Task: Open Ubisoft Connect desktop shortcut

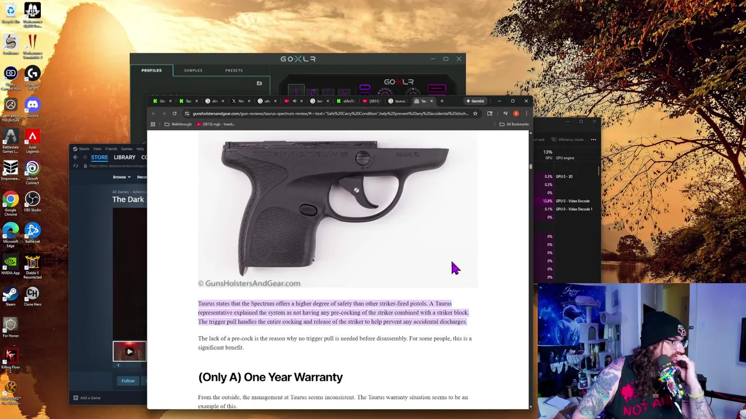Action: 33,173
